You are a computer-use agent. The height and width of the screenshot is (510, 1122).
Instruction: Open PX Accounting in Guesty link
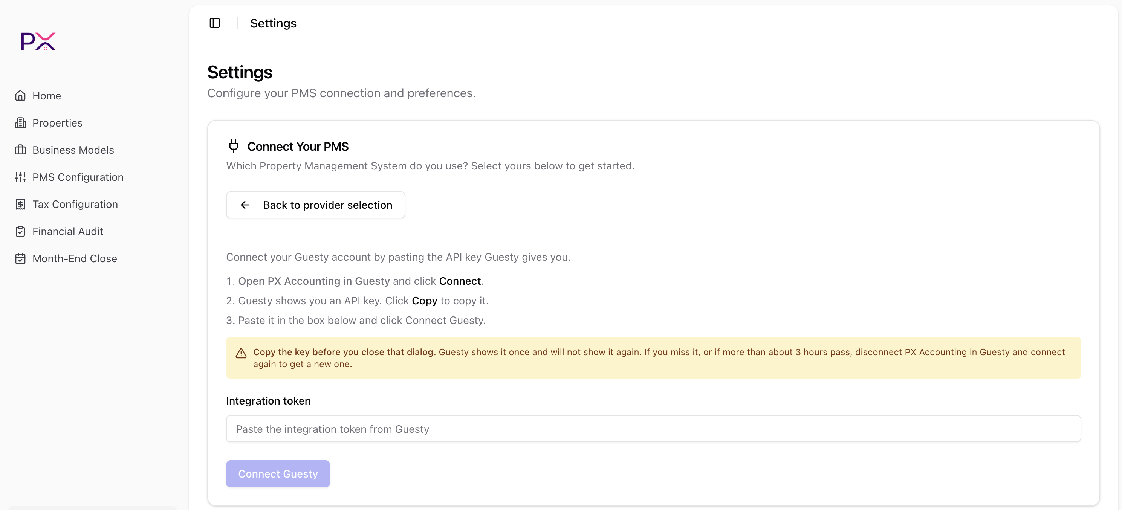tap(313, 281)
